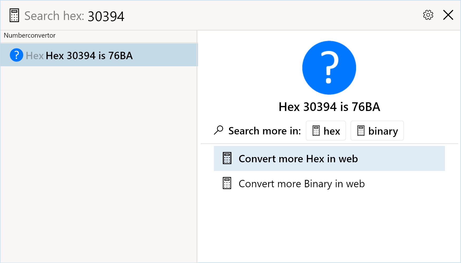Click the 'Hex 30394 is 76BA' title in the preview
The height and width of the screenshot is (263, 461).
(329, 107)
